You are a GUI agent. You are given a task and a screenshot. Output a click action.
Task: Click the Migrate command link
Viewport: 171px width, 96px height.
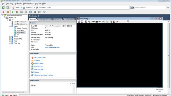click(37, 72)
